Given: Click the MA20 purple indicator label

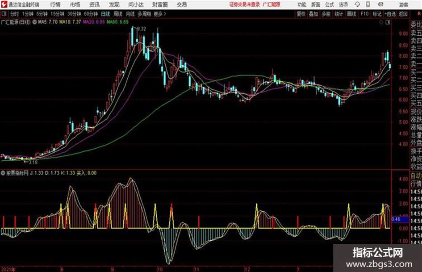Looking at the screenshot, I should pos(94,22).
